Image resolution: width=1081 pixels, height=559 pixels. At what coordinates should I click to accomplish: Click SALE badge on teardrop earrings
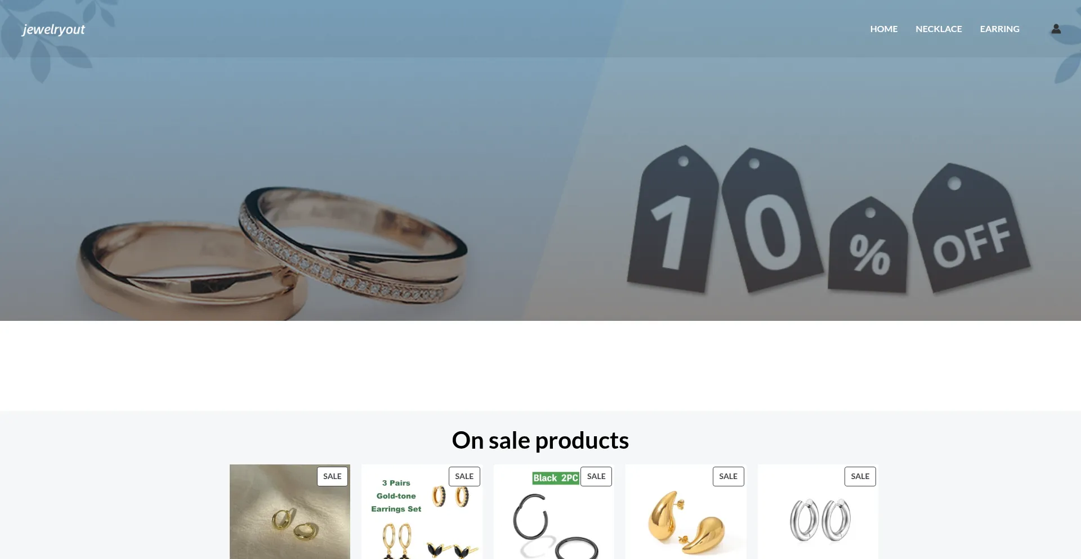728,476
